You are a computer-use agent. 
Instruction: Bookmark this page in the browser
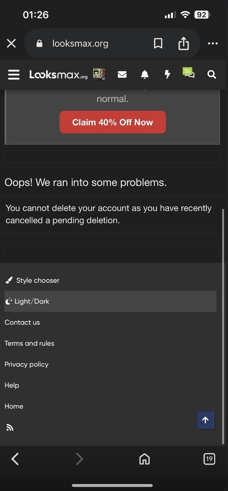[158, 43]
